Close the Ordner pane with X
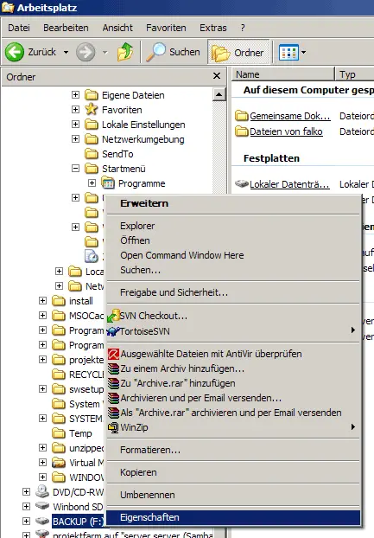This screenshot has width=374, height=538. pos(217,76)
